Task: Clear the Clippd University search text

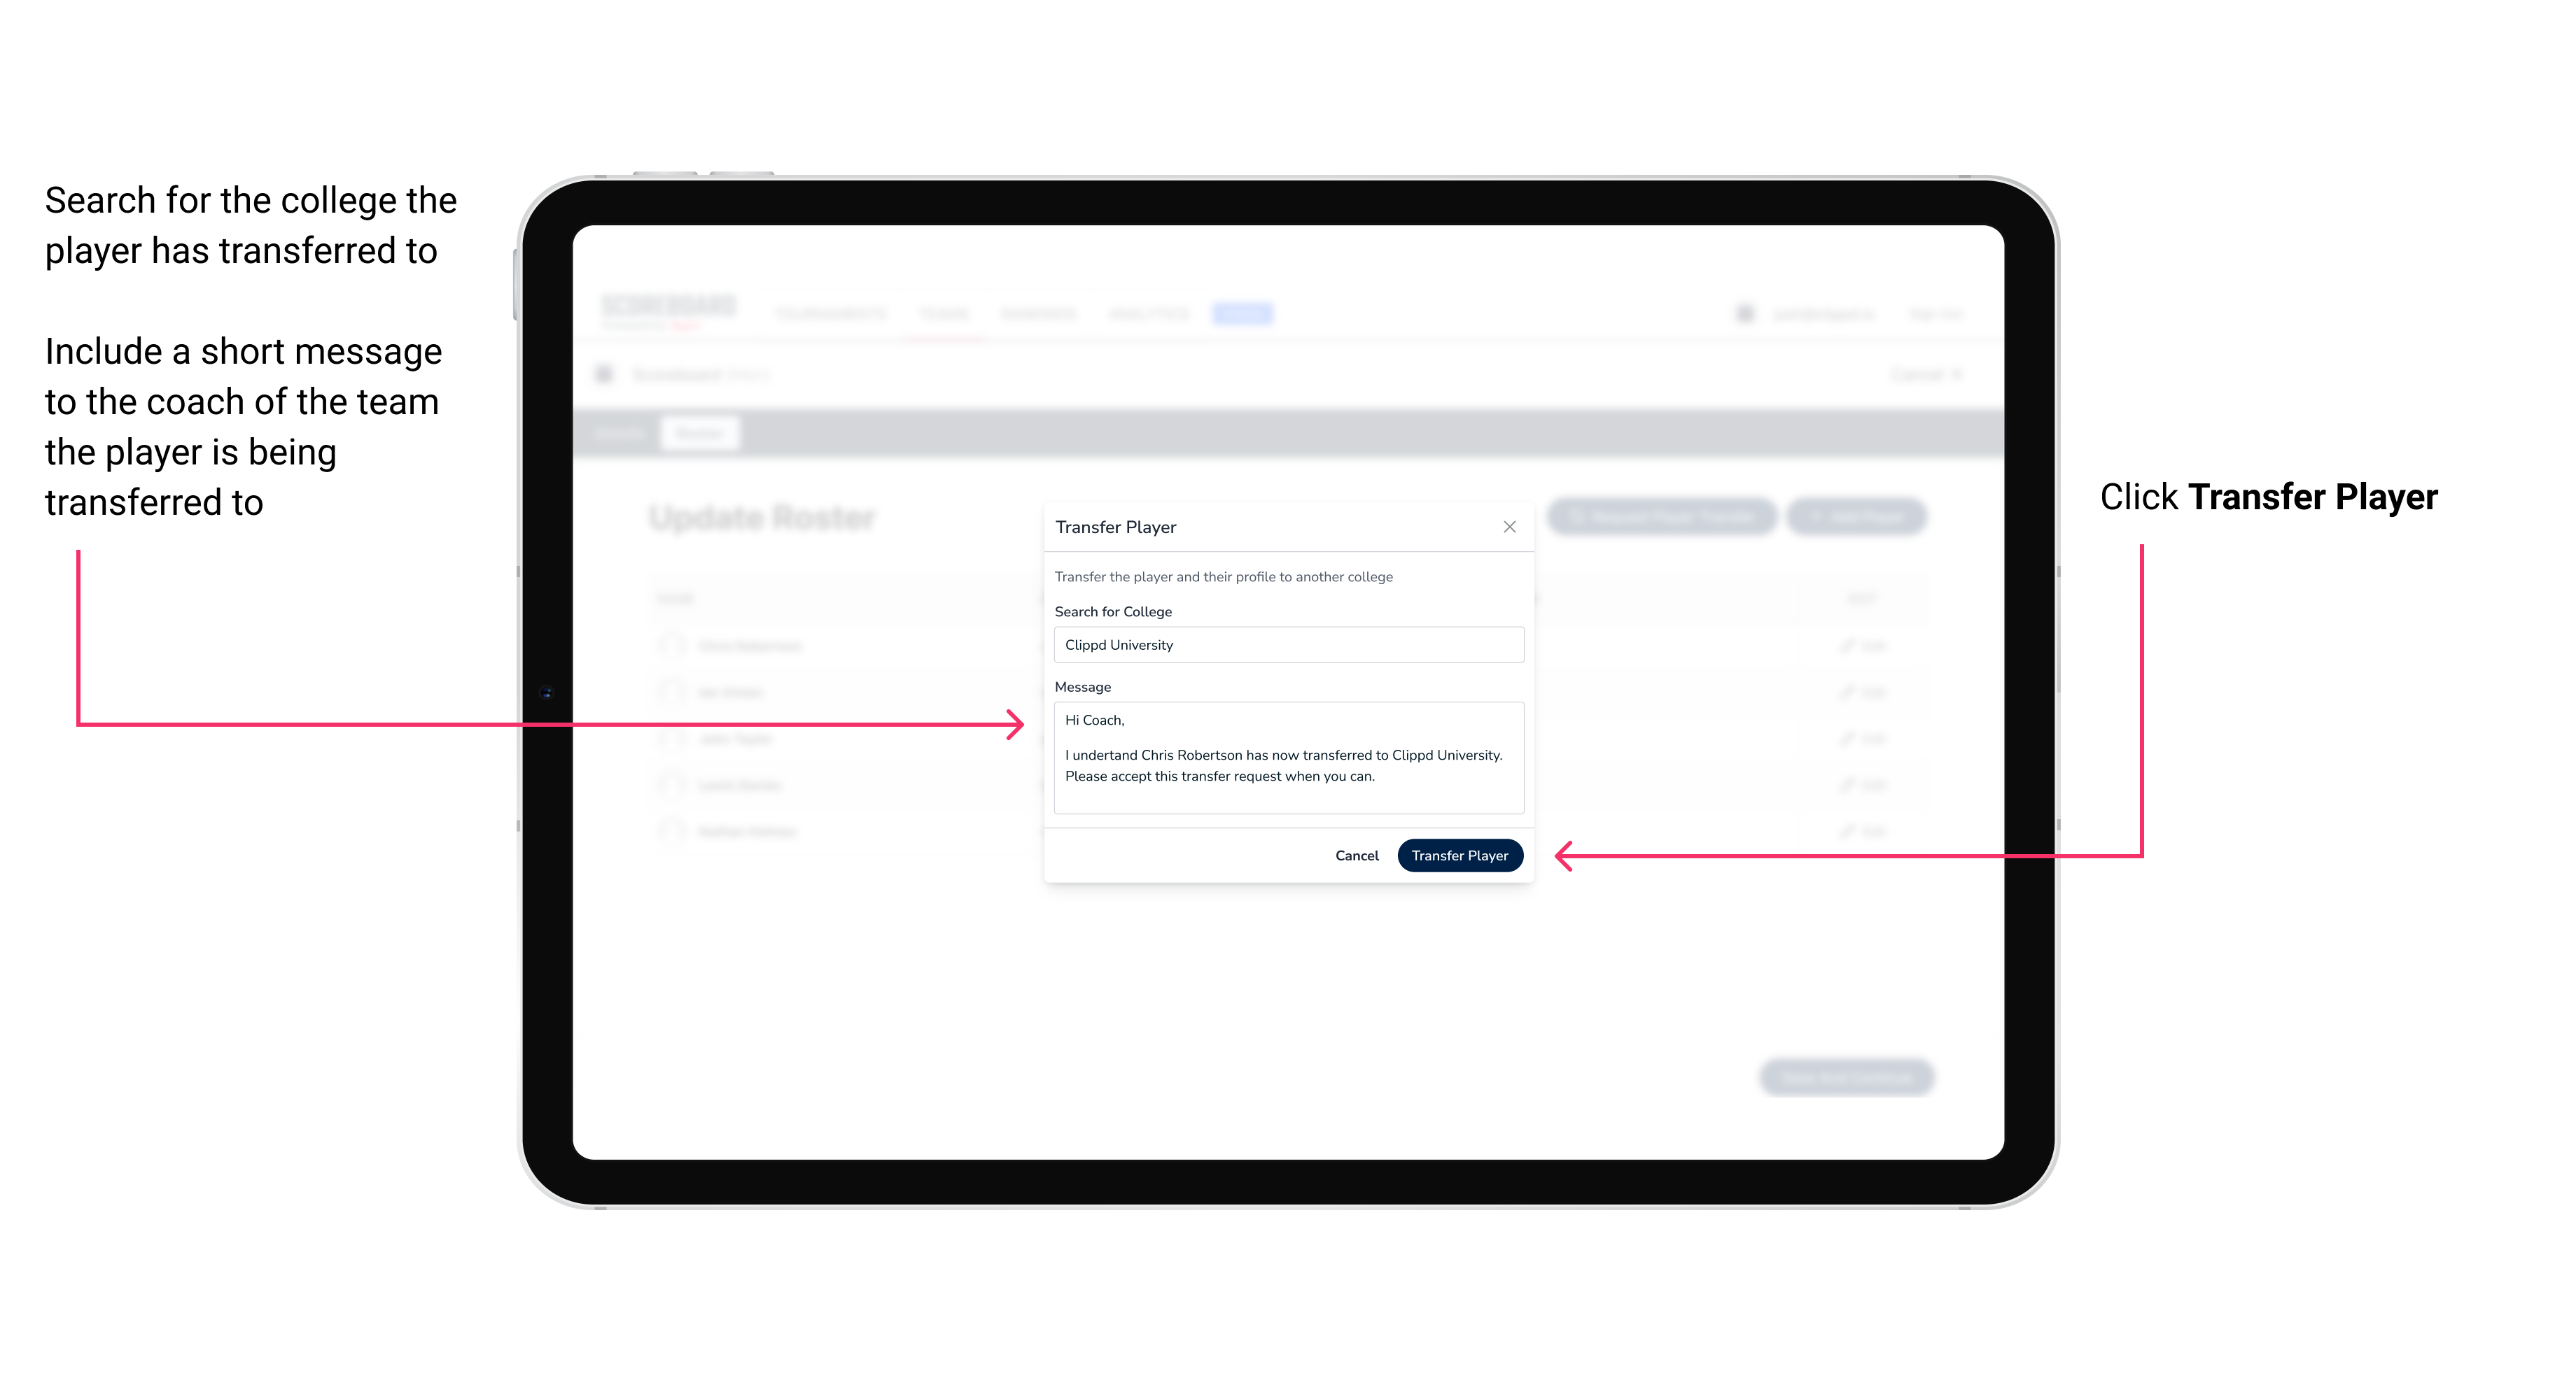Action: pos(1284,645)
